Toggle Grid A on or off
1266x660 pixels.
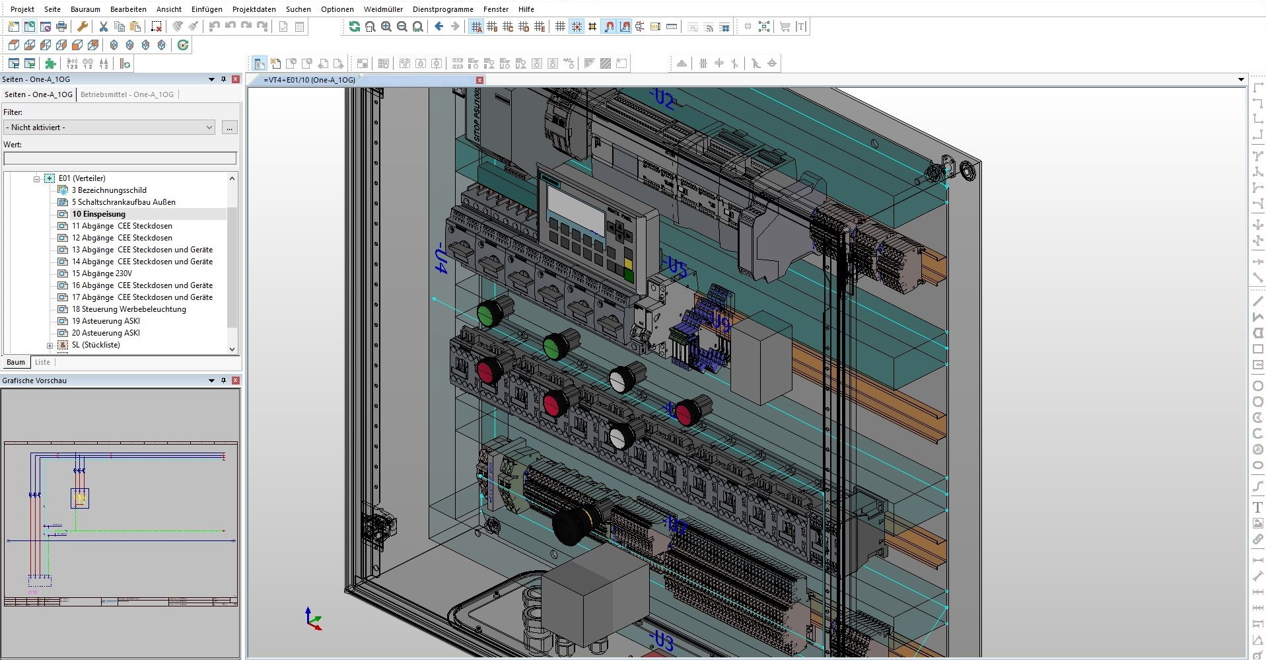pos(476,26)
